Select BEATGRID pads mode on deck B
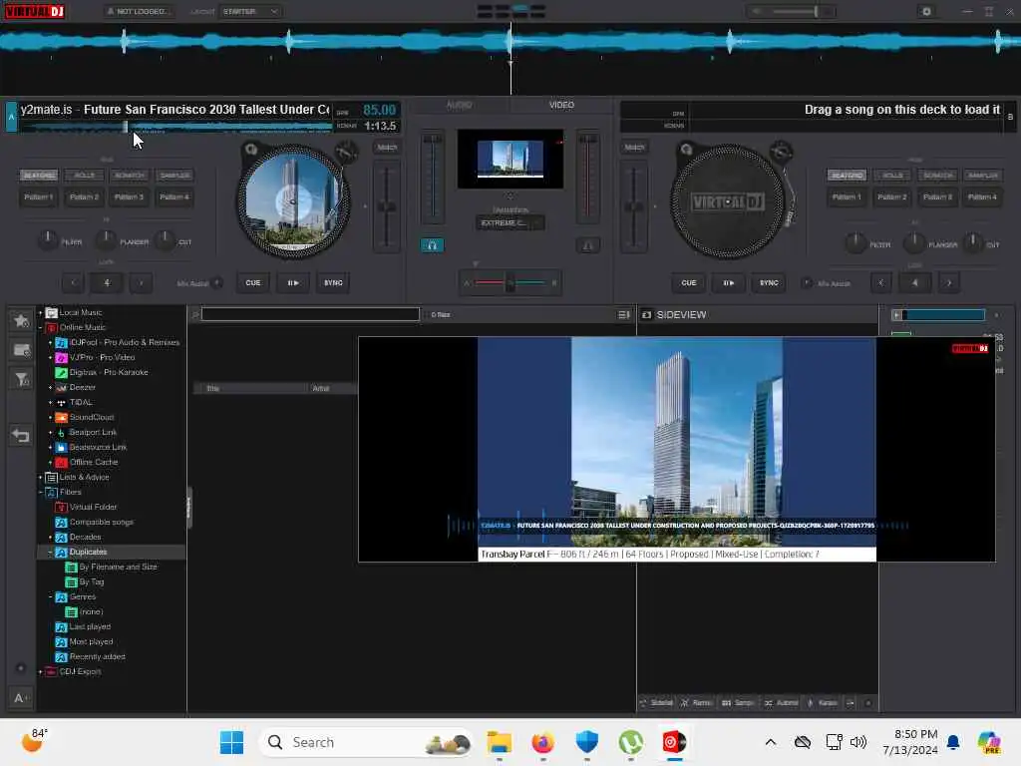Screen dimensions: 1021x766 coord(847,176)
